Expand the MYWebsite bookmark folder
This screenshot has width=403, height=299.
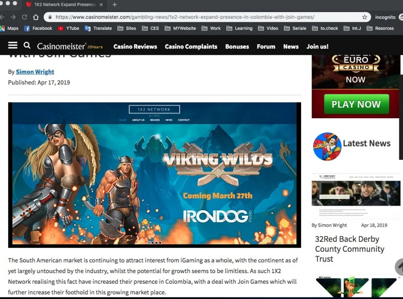(181, 28)
